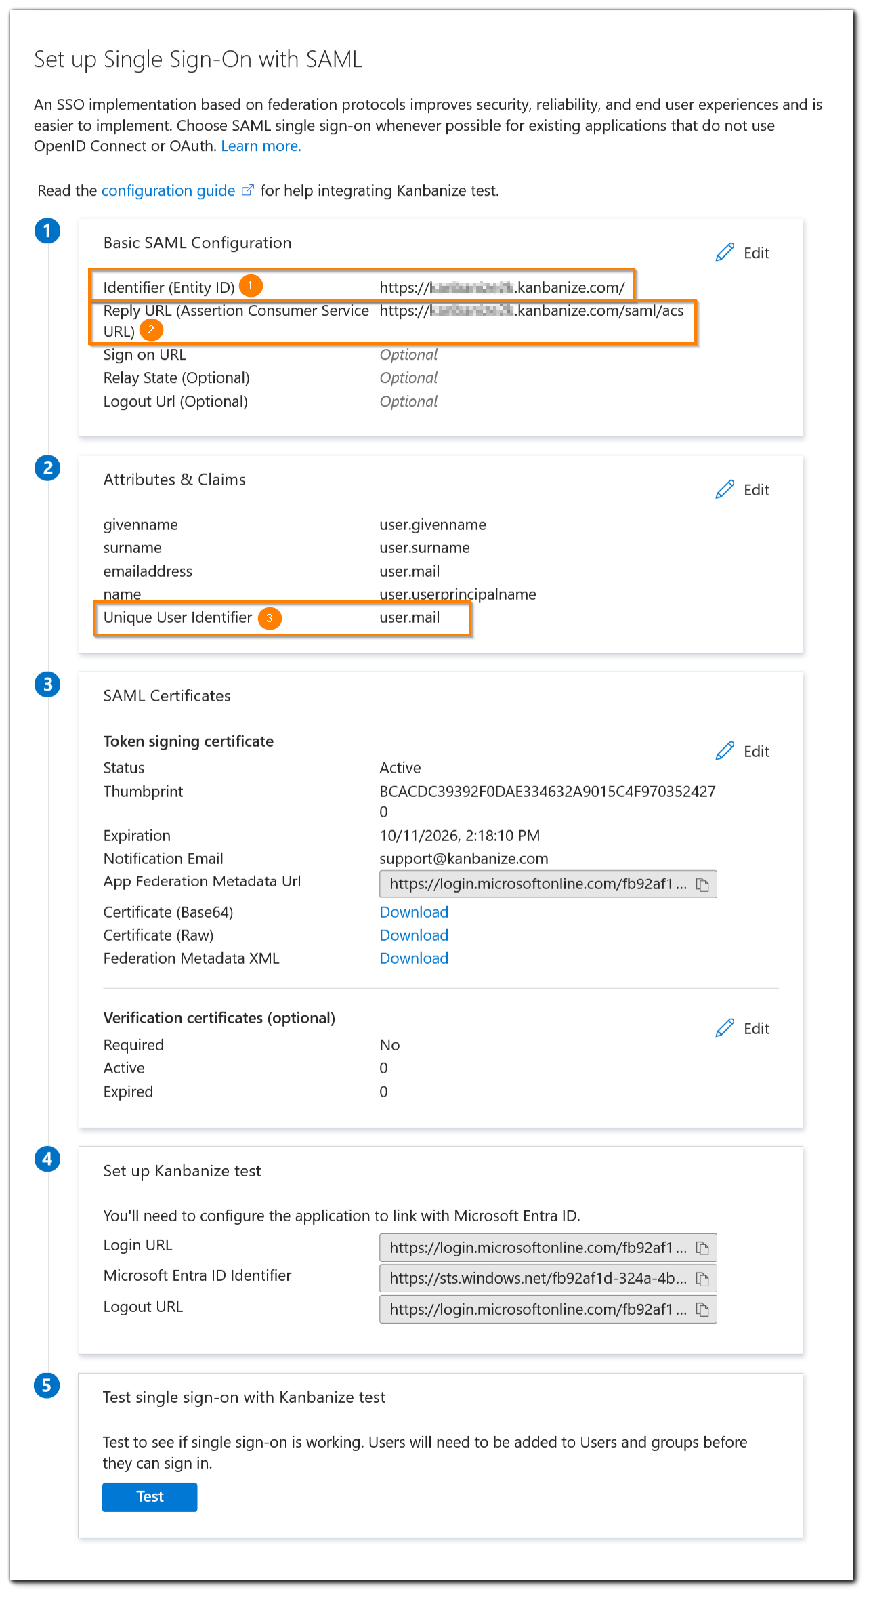Screen dimensions: 871x1598
Task: Click the pencil icon for Verification certificates
Action: point(725,1028)
